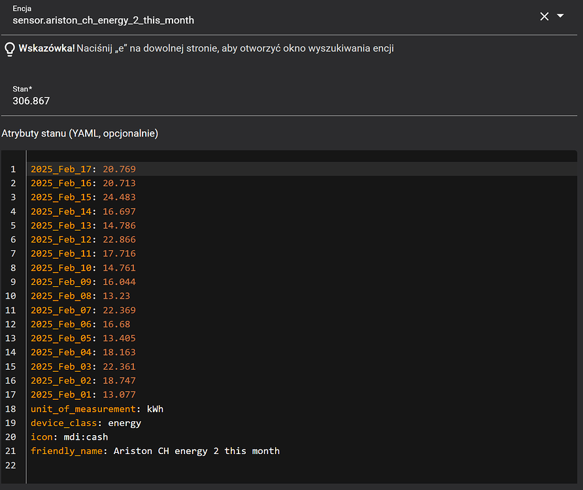This screenshot has height=490, width=583.
Task: Click empty line 22 in editor
Action: pyautogui.click(x=261, y=465)
